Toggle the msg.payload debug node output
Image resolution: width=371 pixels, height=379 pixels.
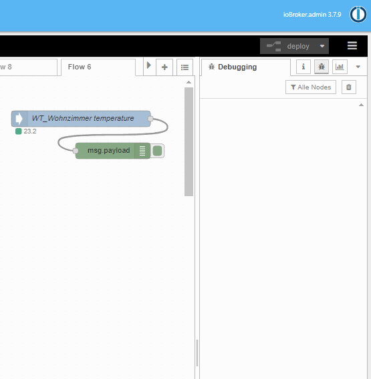(x=157, y=151)
